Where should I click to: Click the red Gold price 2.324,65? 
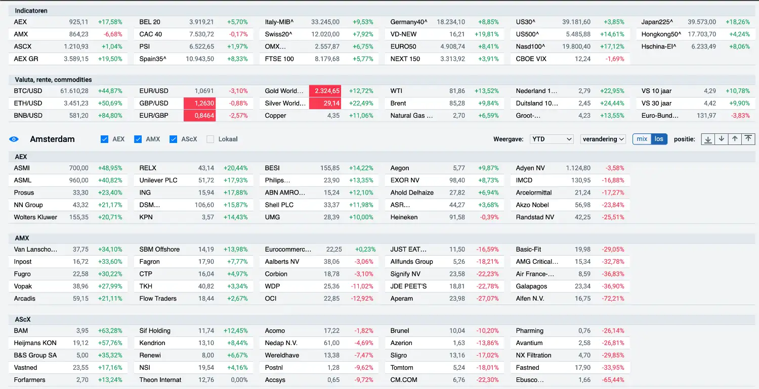tap(325, 91)
